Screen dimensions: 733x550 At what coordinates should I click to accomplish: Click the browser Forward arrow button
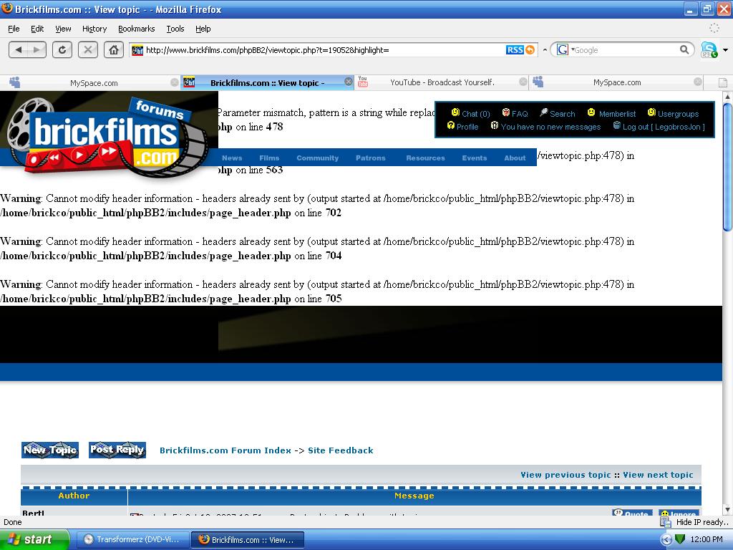pos(37,49)
